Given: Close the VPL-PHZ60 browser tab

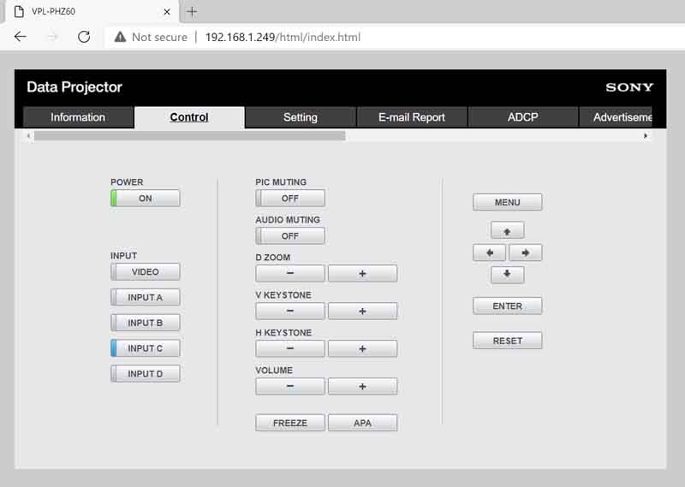Looking at the screenshot, I should point(166,12).
